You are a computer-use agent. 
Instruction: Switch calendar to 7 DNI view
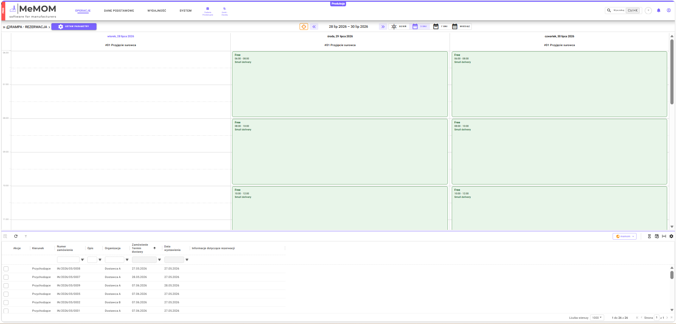(x=440, y=27)
